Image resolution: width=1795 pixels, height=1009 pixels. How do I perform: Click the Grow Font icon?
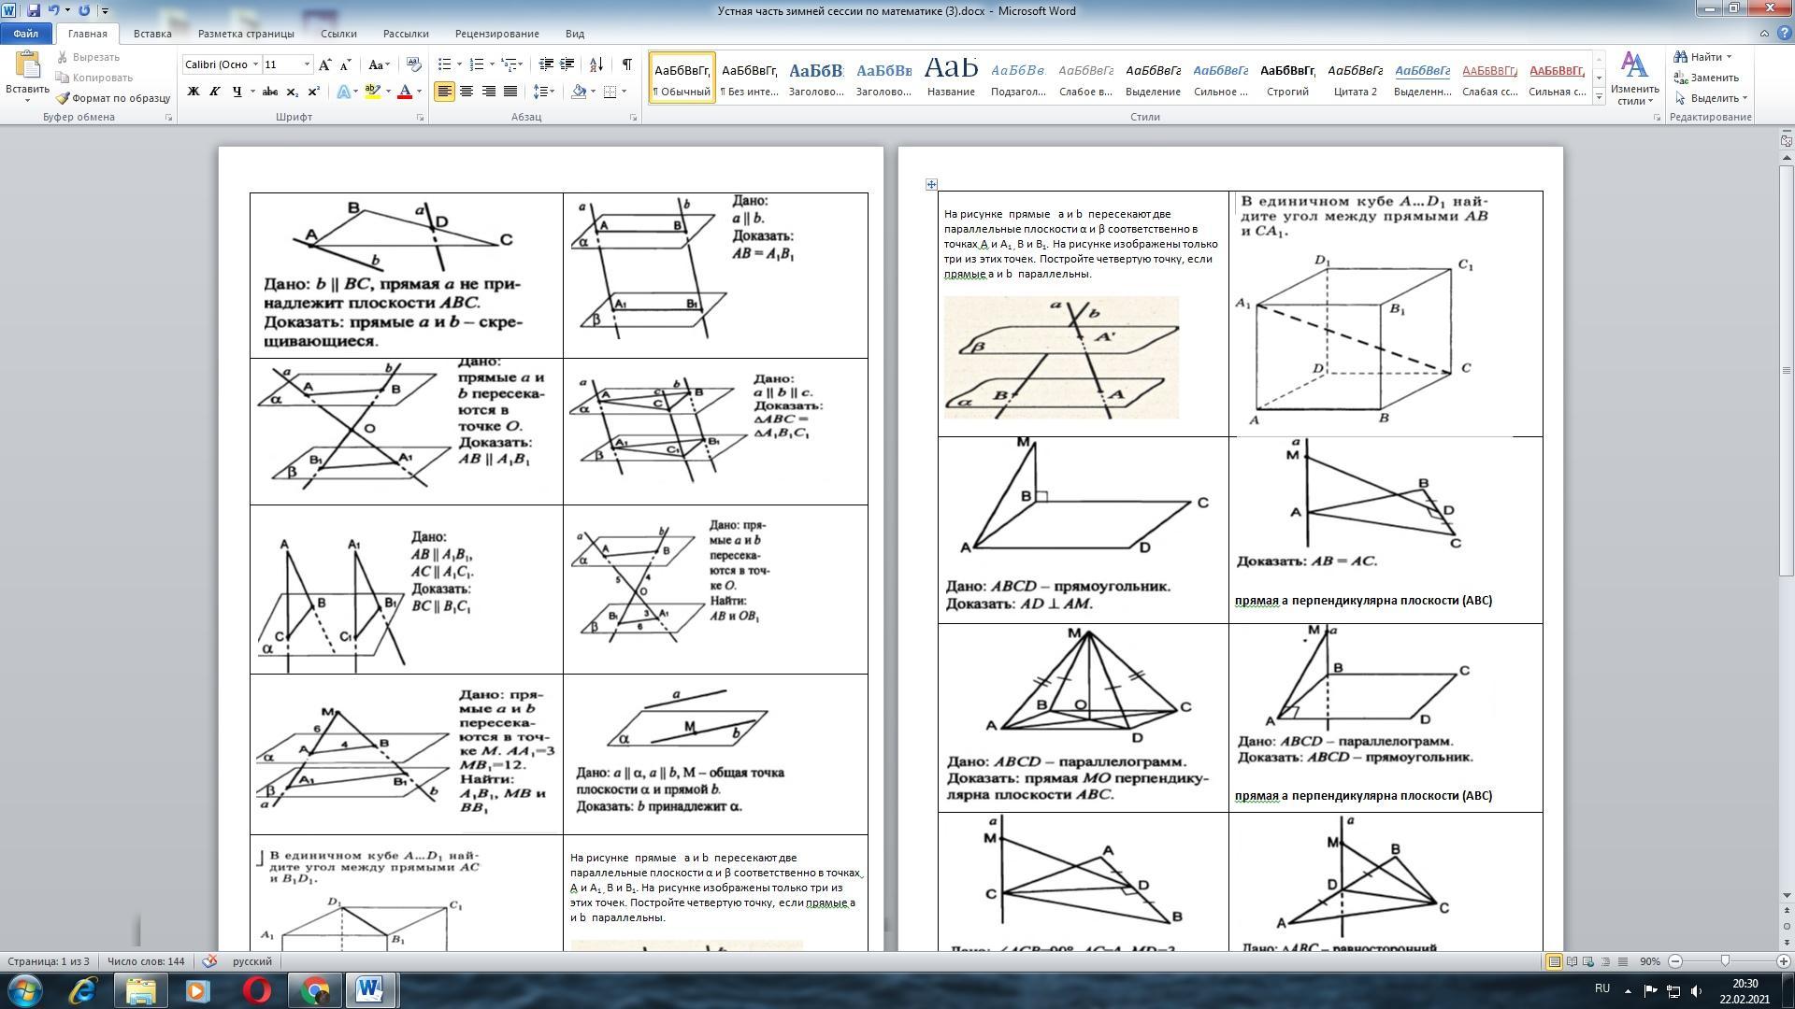[324, 64]
